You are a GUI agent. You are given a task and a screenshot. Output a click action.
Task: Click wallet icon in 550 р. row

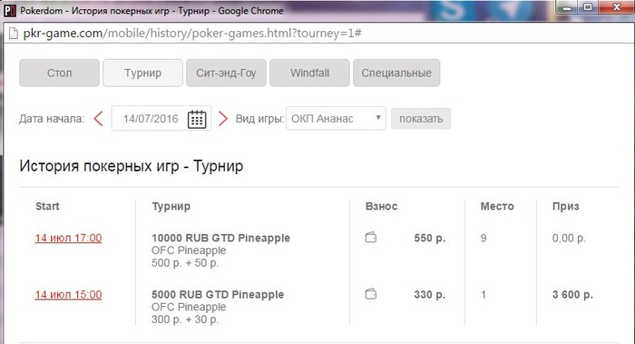[x=371, y=238]
